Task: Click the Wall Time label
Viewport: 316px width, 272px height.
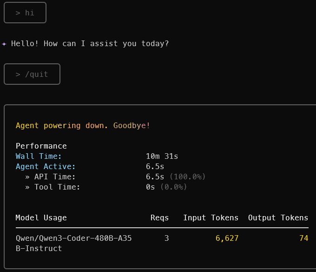Action: click(x=39, y=156)
